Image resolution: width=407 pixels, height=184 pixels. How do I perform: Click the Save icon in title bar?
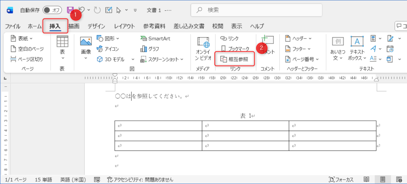tap(70, 10)
